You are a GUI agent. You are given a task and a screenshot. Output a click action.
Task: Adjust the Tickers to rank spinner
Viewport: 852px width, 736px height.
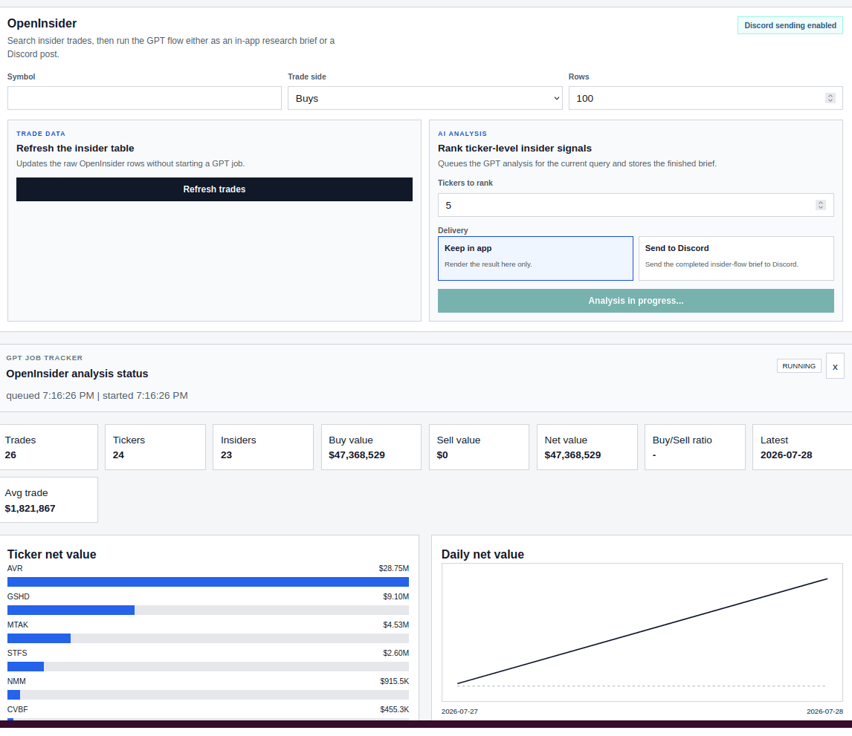[821, 205]
